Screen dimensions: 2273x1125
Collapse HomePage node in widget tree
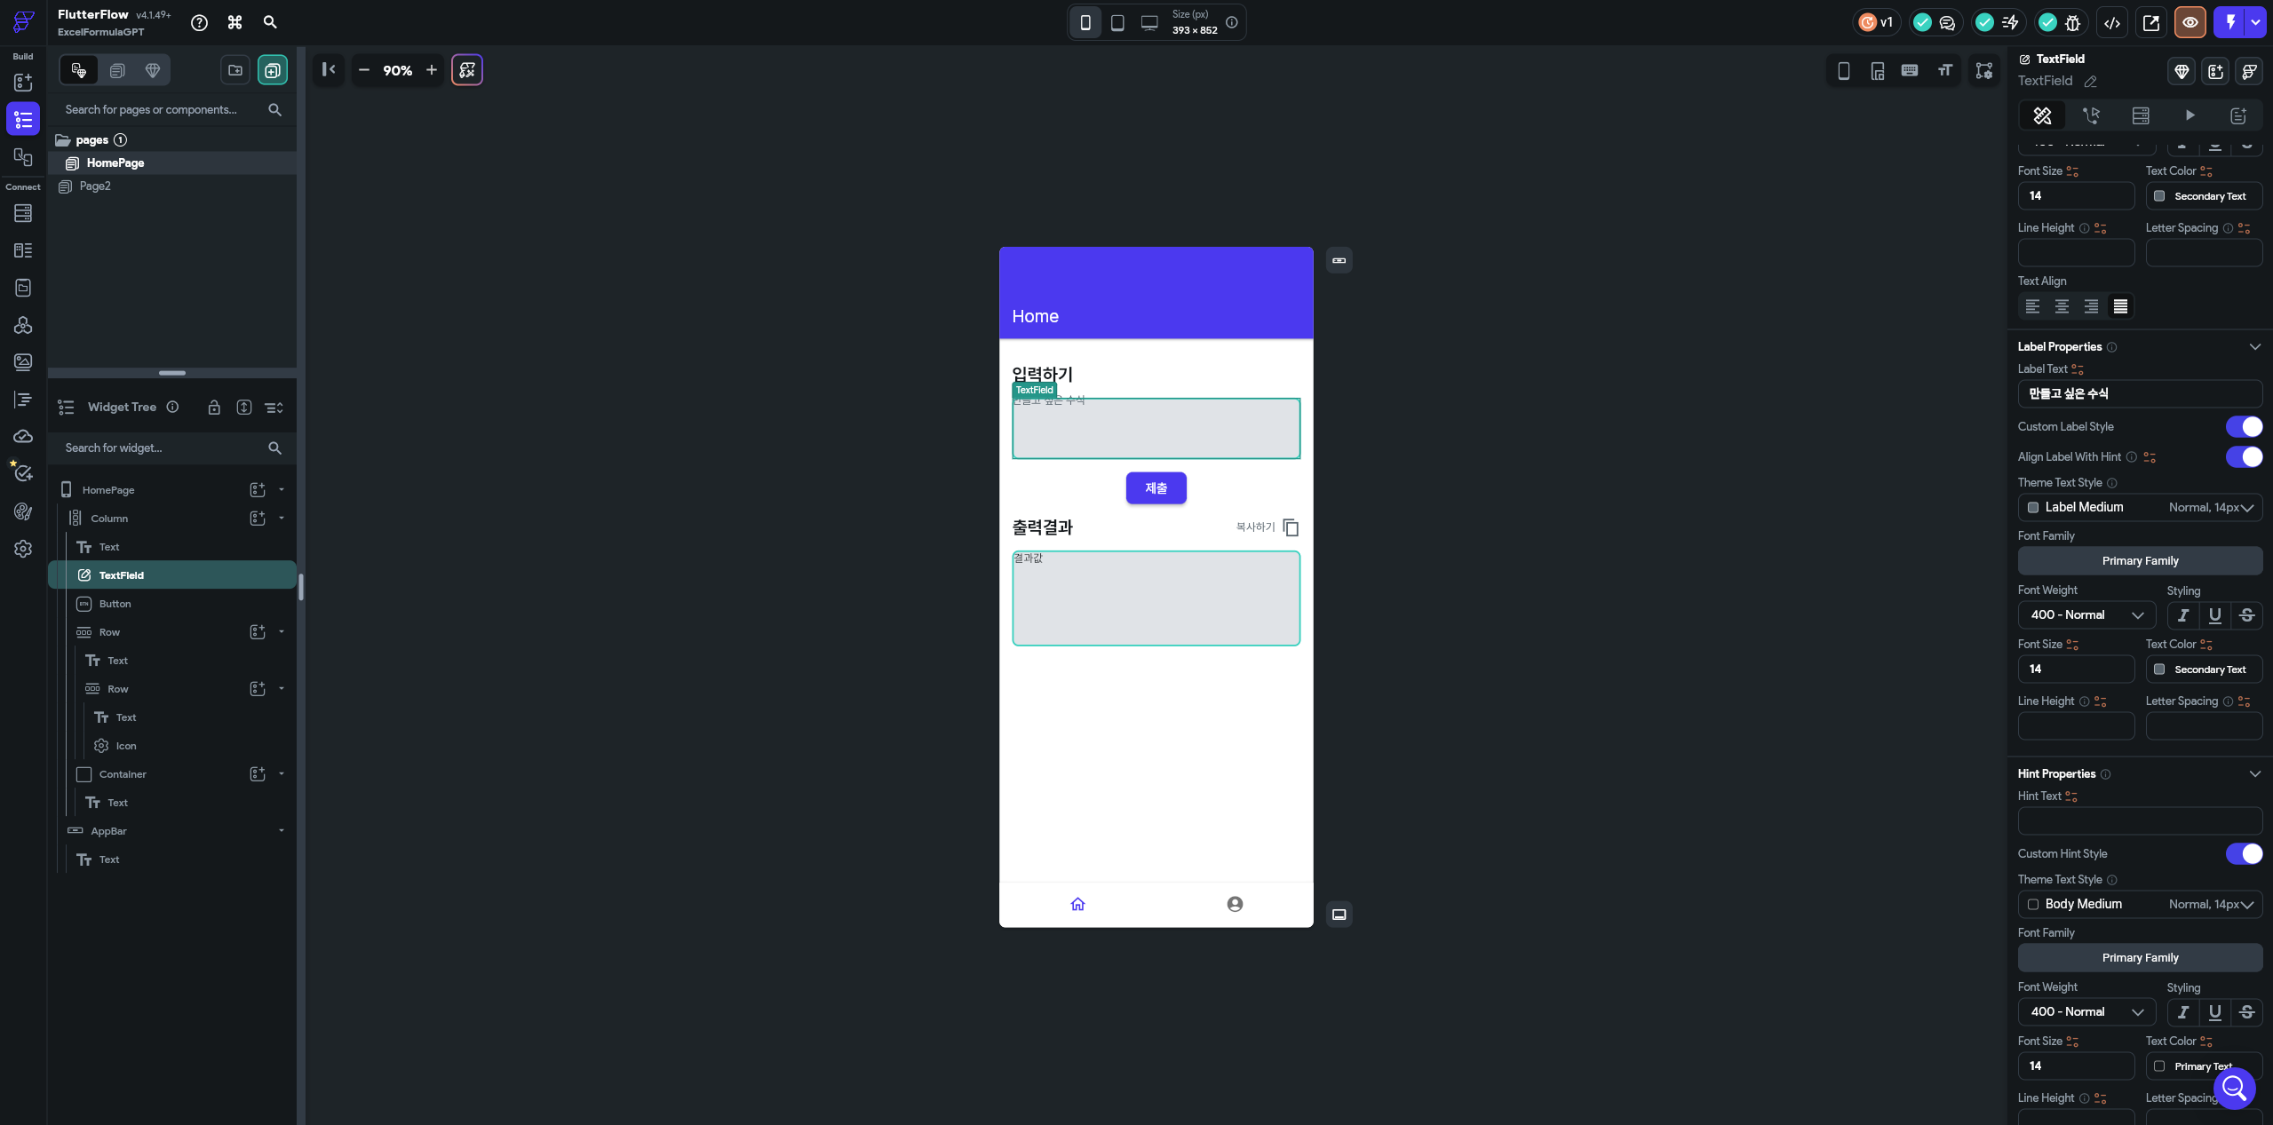282,490
